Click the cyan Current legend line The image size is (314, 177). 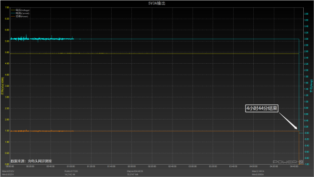pyautogui.click(x=13, y=13)
